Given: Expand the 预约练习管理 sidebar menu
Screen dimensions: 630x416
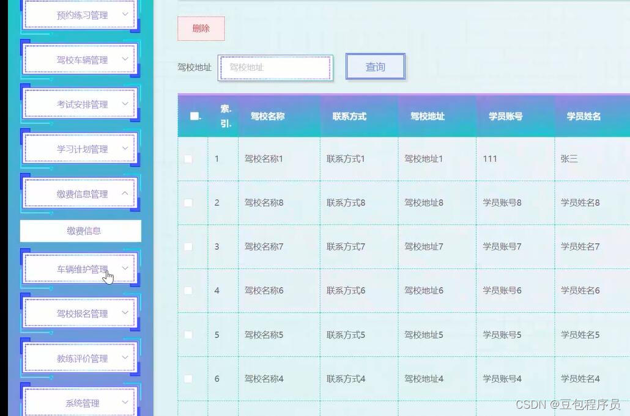Looking at the screenshot, I should (x=79, y=15).
